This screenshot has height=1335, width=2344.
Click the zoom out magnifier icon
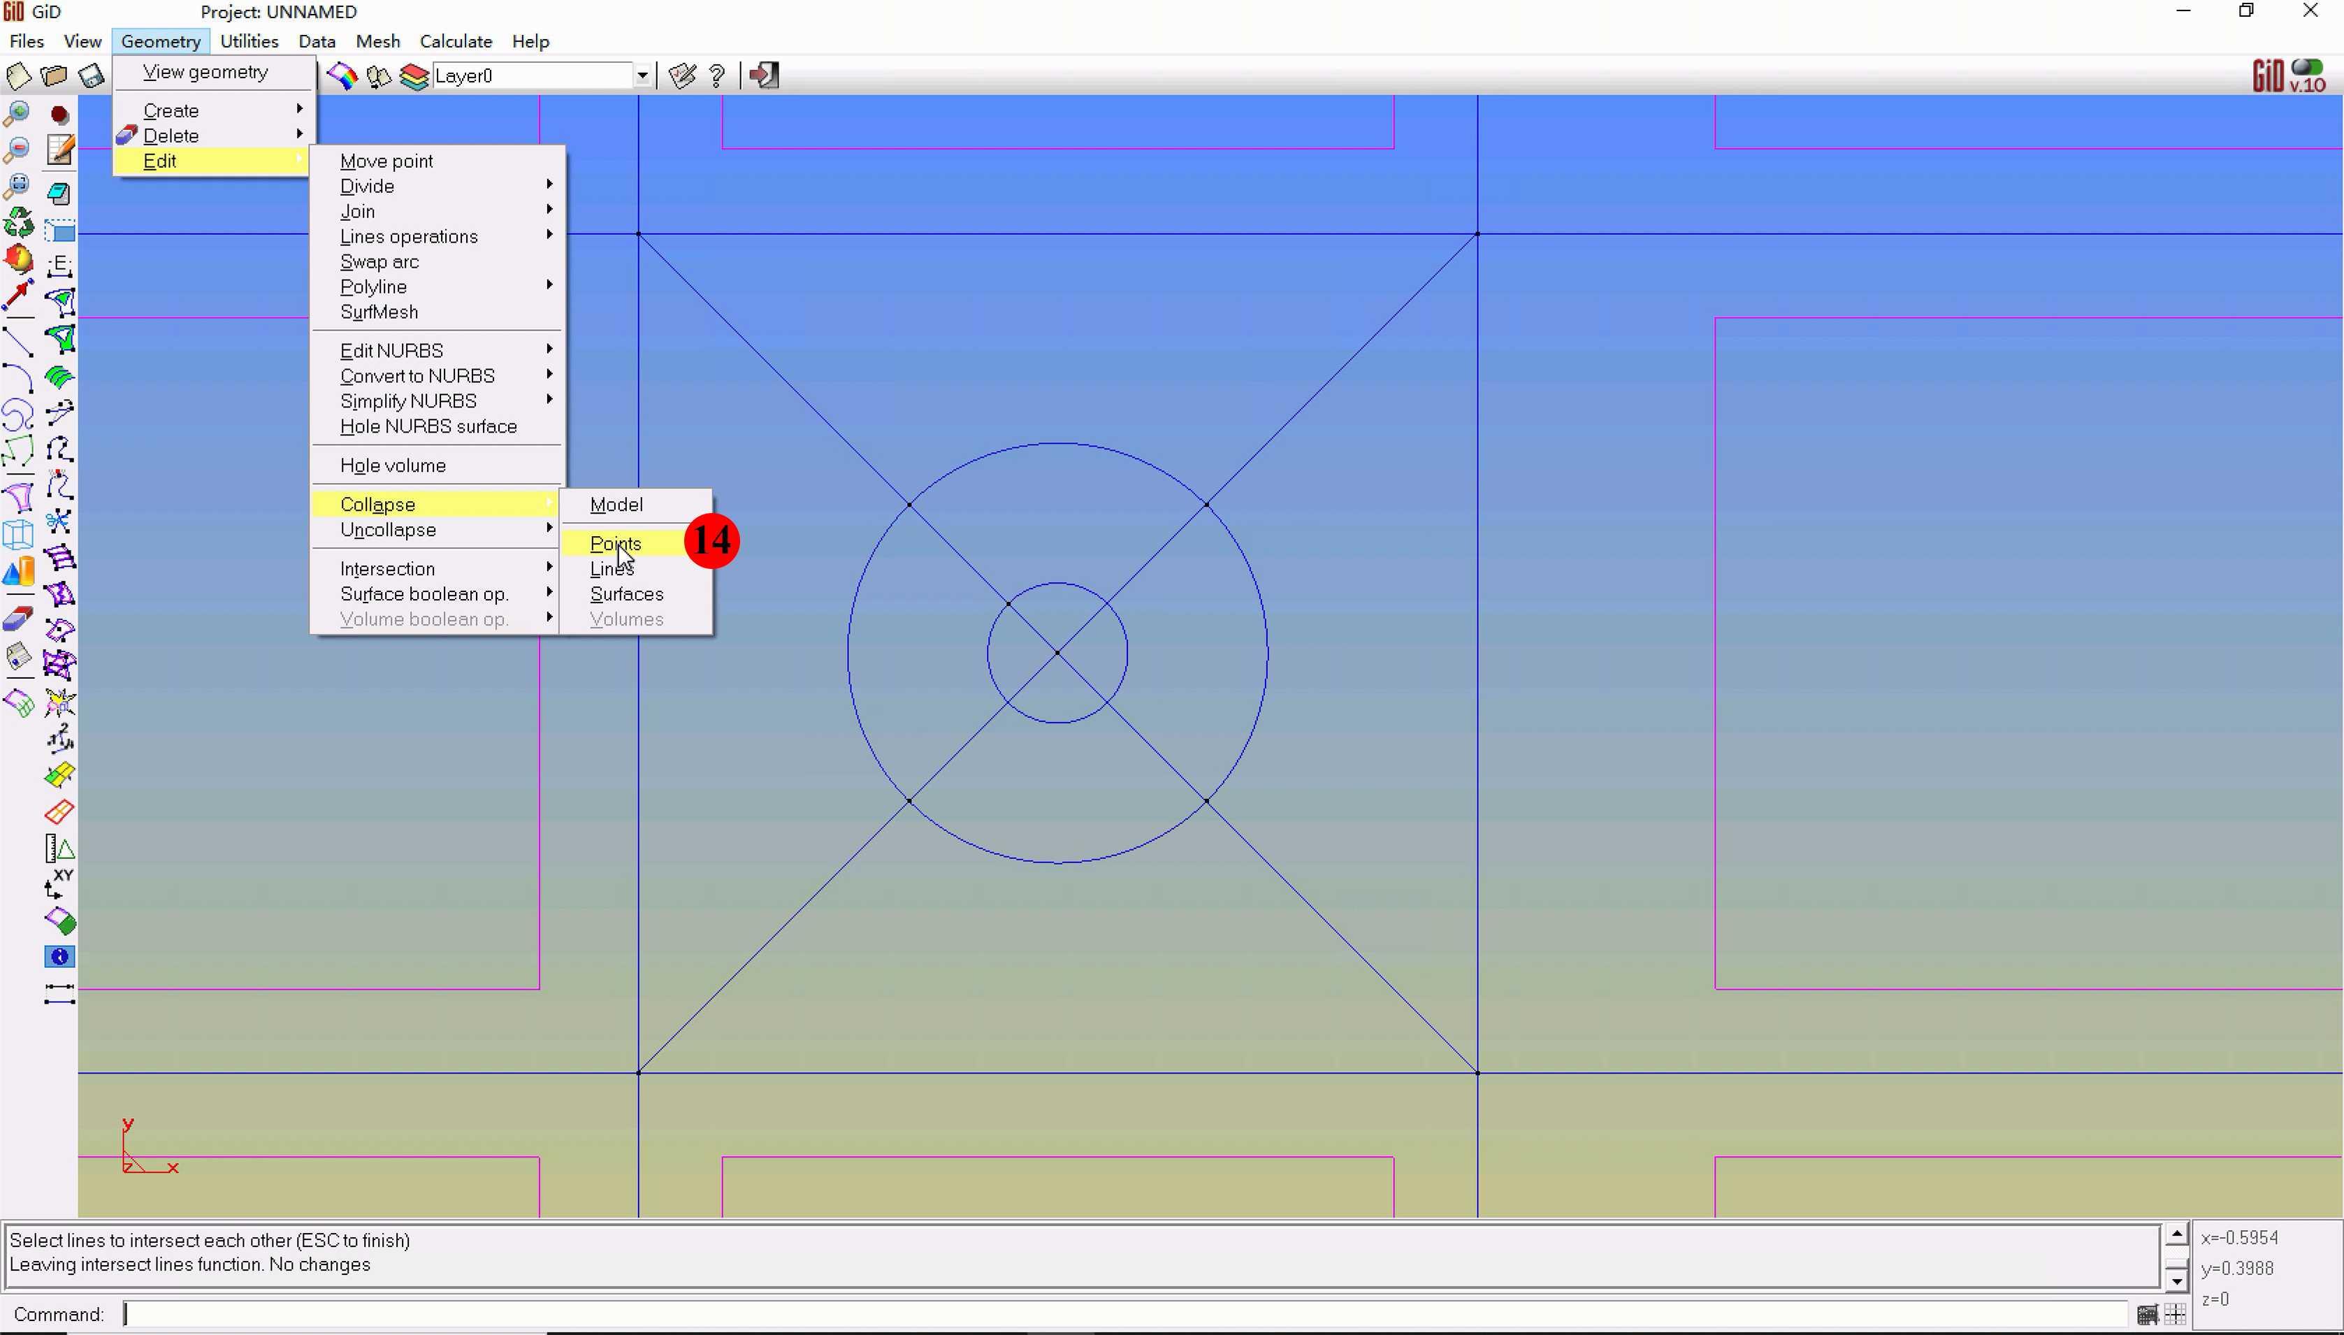click(x=17, y=150)
